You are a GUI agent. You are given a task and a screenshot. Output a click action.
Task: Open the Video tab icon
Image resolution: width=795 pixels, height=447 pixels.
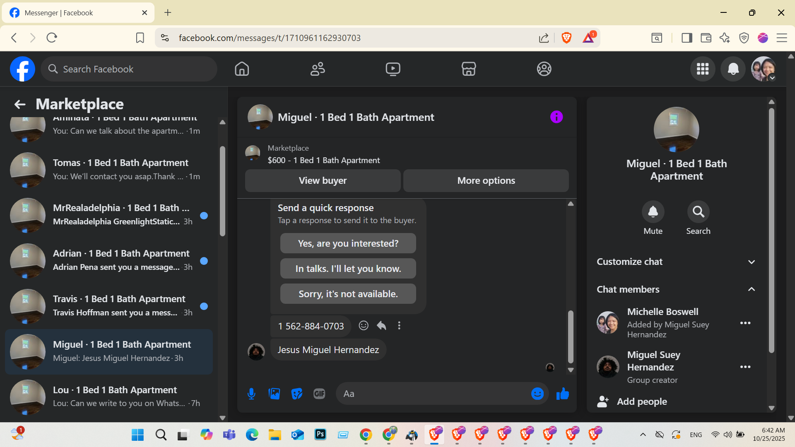coord(393,69)
